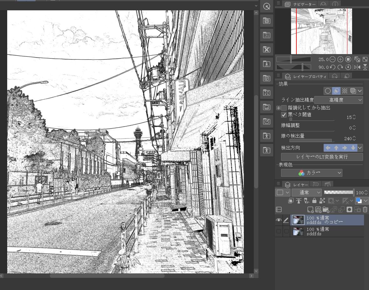This screenshot has width=369, height=290.
Task: Switch to レイヤープロパティ tab
Action: [x=306, y=76]
